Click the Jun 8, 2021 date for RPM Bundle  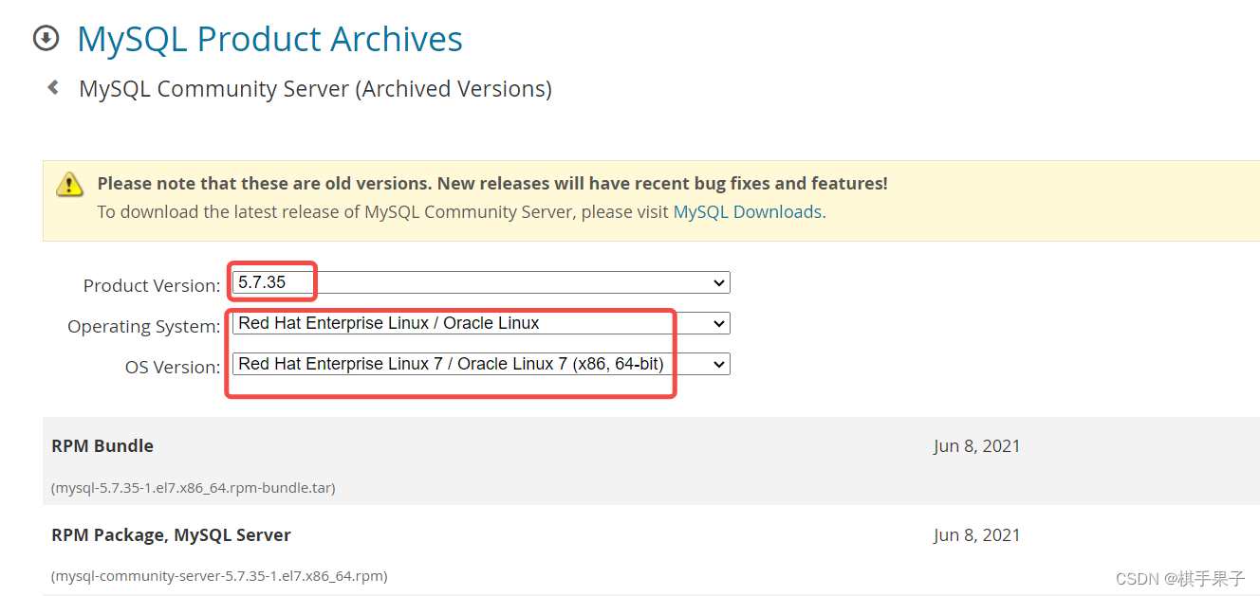pyautogui.click(x=977, y=445)
